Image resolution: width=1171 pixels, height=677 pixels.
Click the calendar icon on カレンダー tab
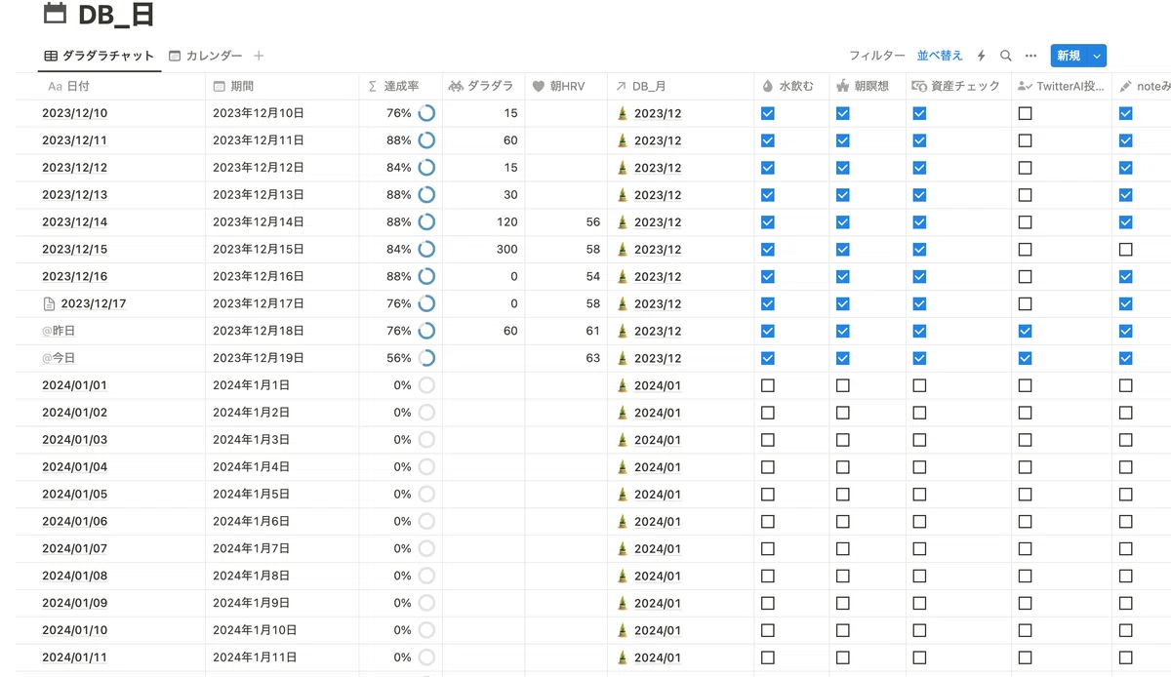tap(175, 56)
